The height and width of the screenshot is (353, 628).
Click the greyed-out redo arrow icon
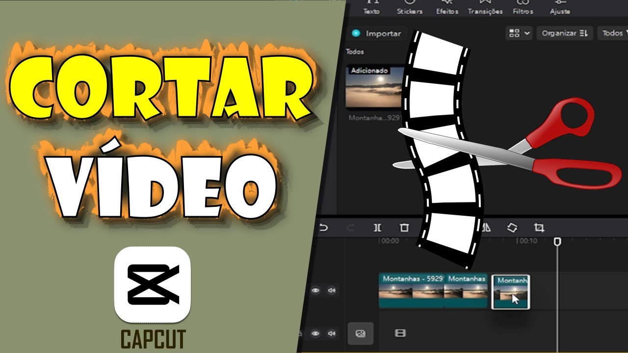click(350, 227)
